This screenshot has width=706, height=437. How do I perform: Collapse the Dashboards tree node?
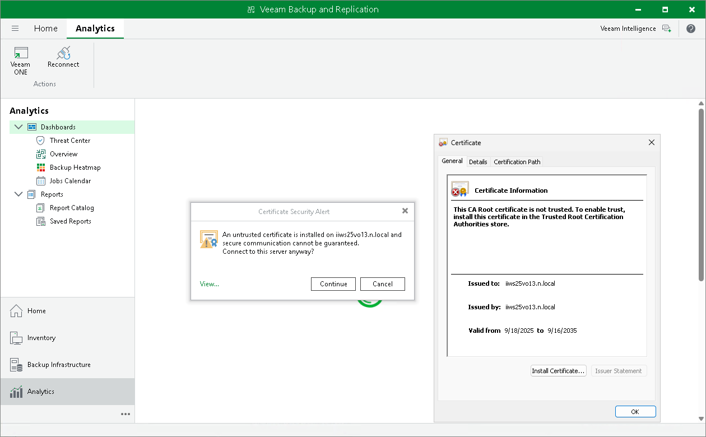coord(18,127)
